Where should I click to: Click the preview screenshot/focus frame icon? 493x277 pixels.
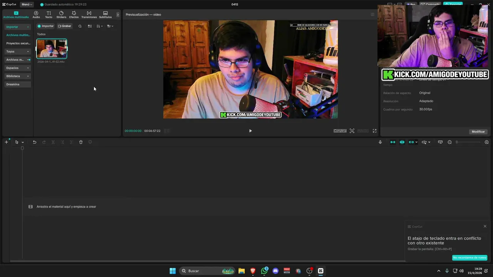pos(352,131)
